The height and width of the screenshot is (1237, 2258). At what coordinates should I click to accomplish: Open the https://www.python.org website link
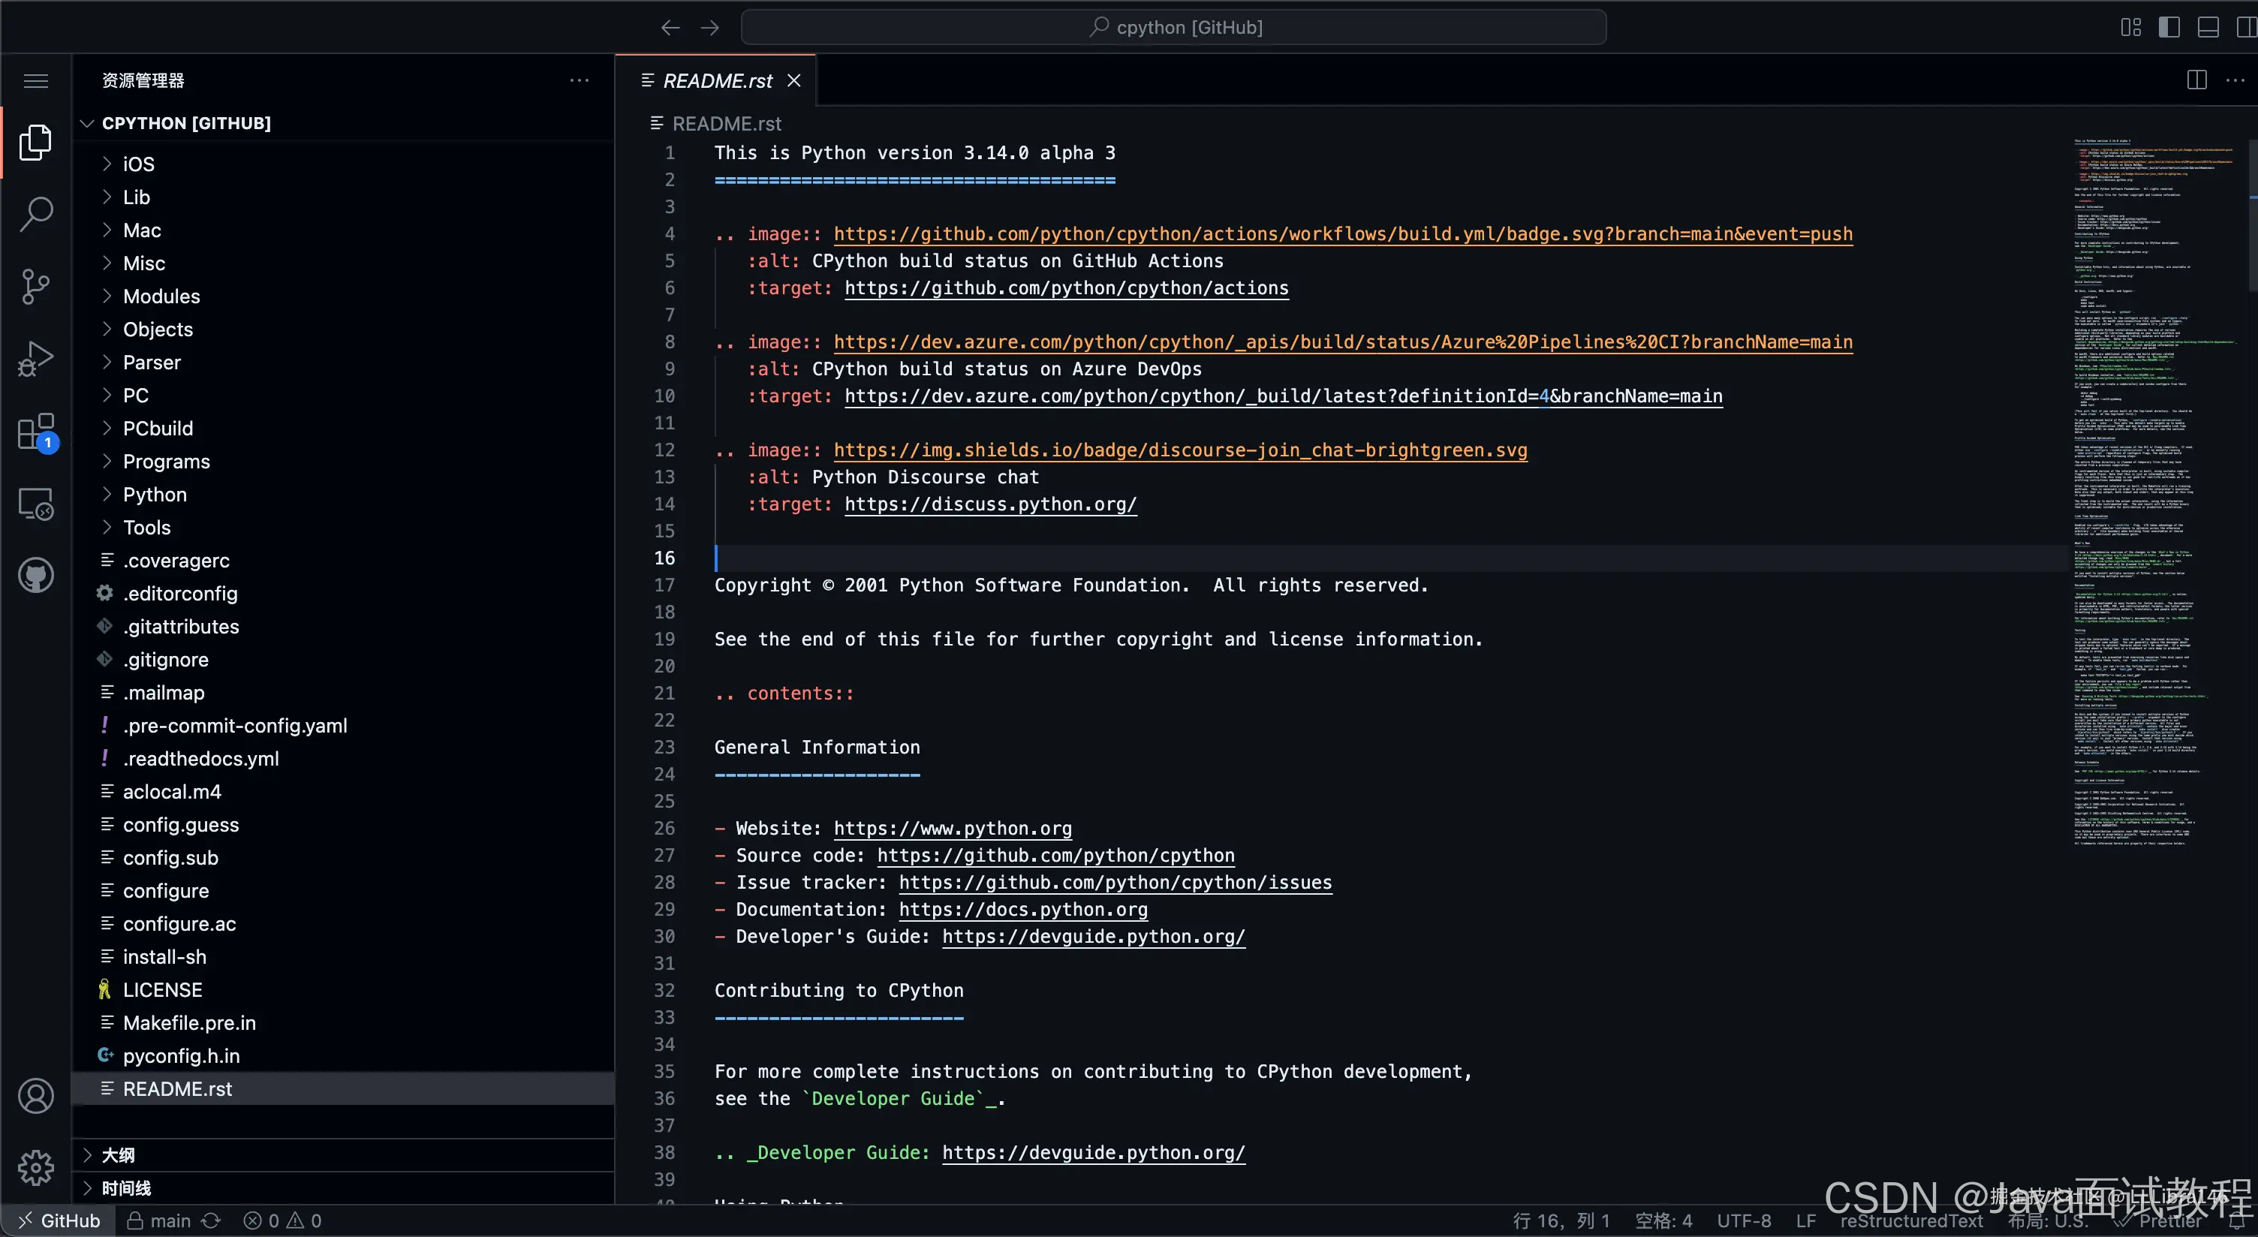tap(953, 829)
